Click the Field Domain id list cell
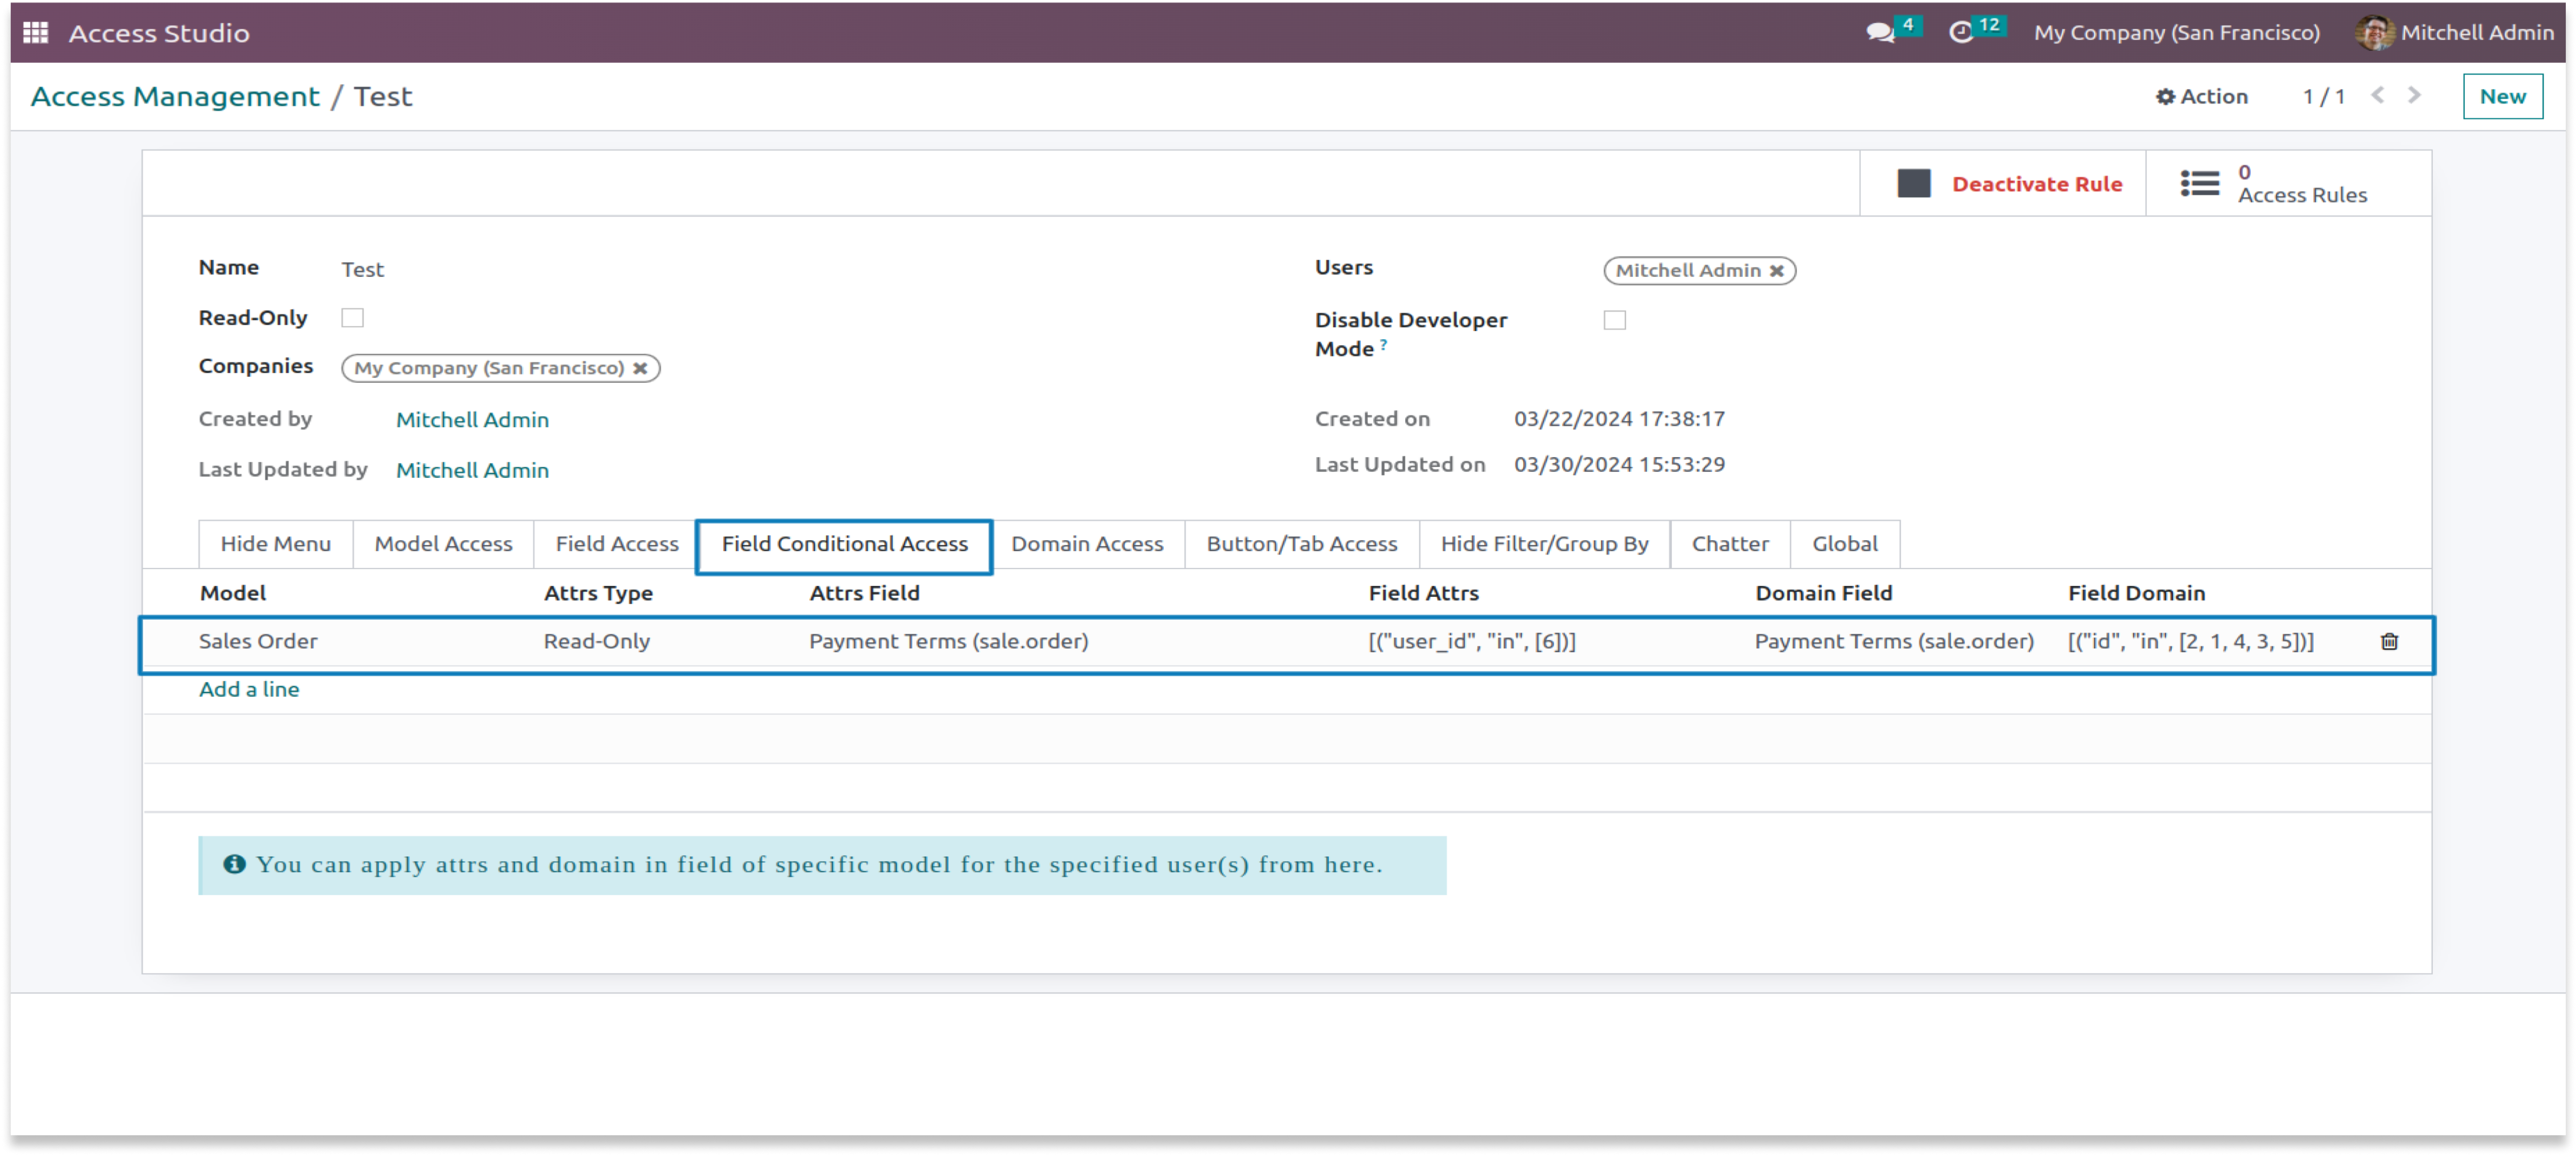The height and width of the screenshot is (1155, 2576). [x=2191, y=642]
